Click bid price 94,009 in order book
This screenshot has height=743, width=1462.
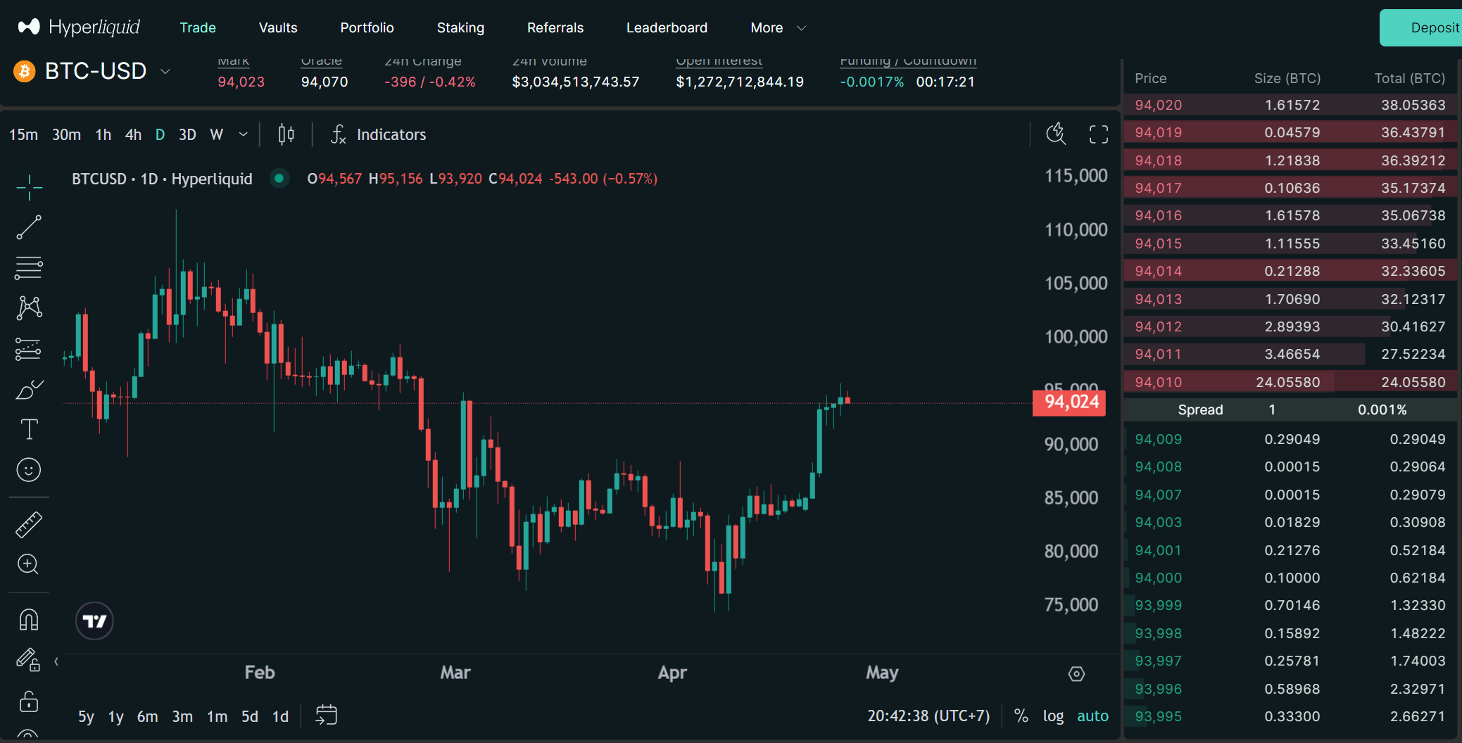point(1158,439)
